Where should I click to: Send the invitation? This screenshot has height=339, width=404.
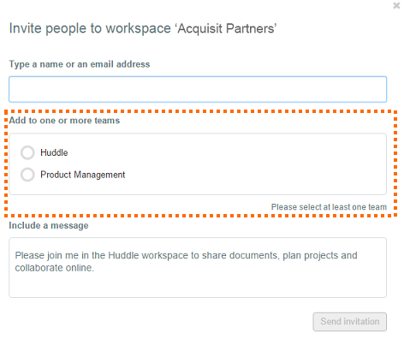pyautogui.click(x=350, y=322)
